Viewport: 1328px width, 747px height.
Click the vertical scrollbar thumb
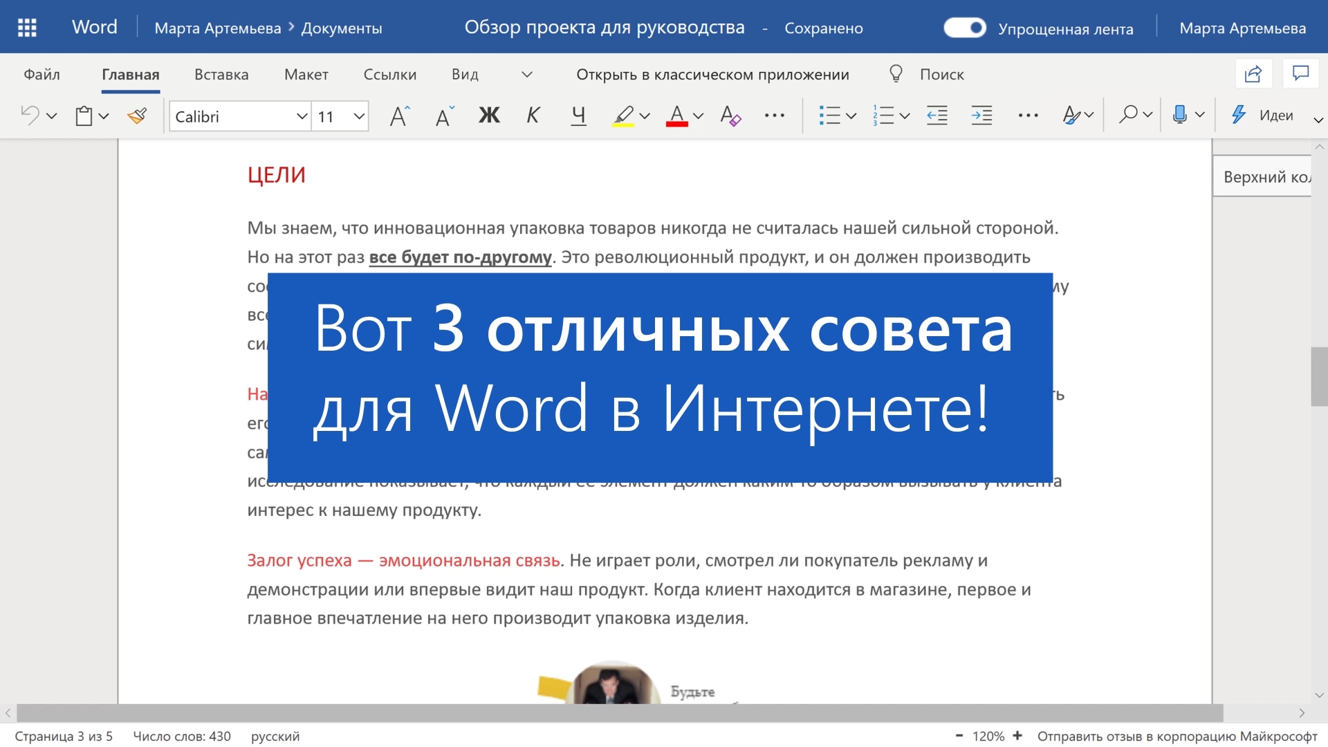point(1319,377)
